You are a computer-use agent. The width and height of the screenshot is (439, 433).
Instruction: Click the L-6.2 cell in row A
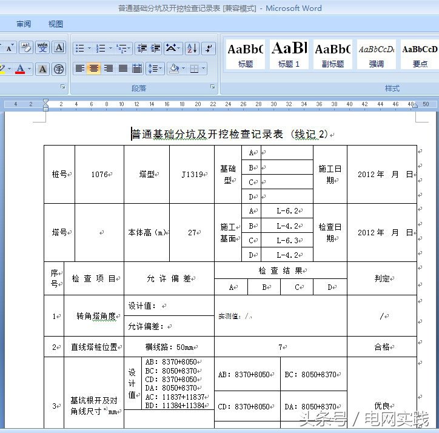pyautogui.click(x=287, y=211)
